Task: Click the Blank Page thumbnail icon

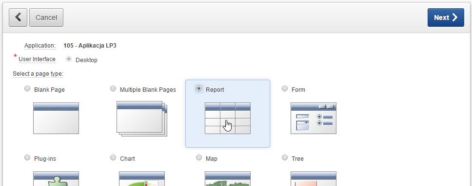Action: click(x=56, y=118)
